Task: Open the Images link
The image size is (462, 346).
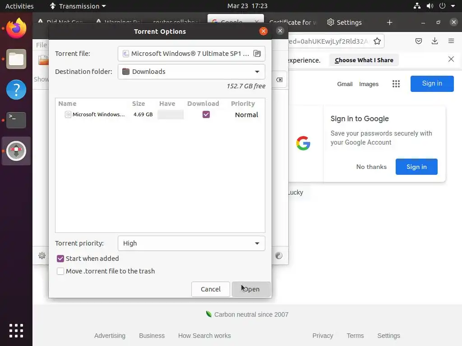Action: coord(369,84)
